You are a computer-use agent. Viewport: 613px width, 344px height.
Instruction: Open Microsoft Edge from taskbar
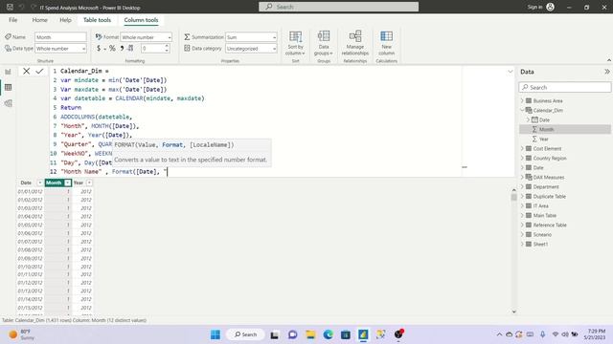tap(328, 334)
